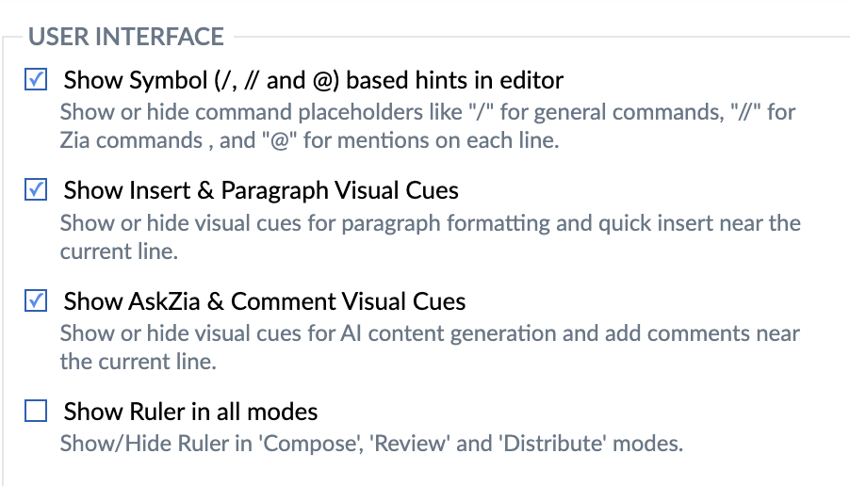Enable the Show Ruler in all modes checkbox
850x486 pixels.
pos(36,411)
